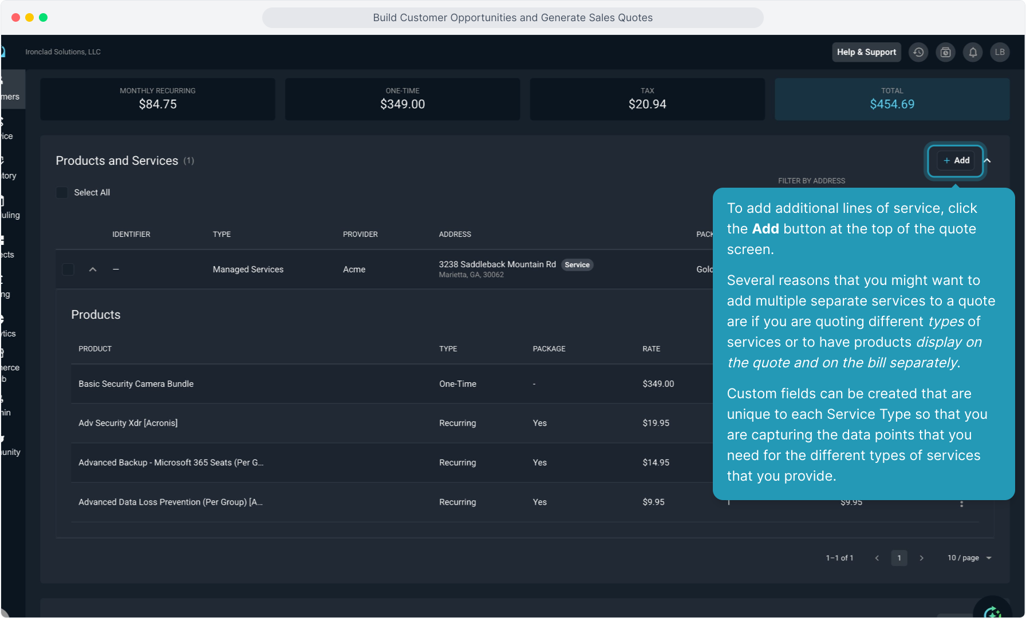Tick the Managed Services row checkbox
Image resolution: width=1026 pixels, height=618 pixels.
(68, 270)
